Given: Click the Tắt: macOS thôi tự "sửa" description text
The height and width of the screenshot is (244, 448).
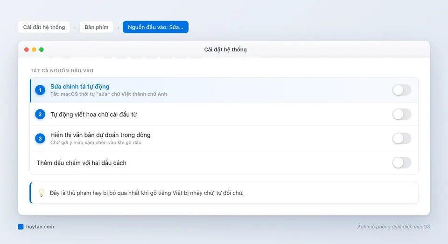Looking at the screenshot, I should click(x=109, y=94).
